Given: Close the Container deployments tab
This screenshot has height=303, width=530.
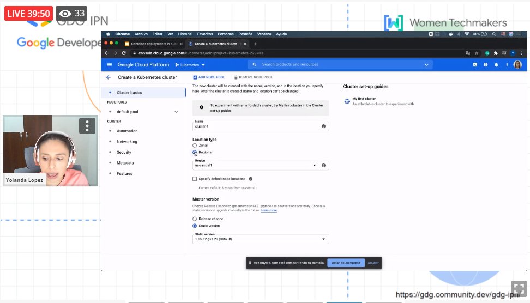Looking at the screenshot, I should [x=181, y=44].
